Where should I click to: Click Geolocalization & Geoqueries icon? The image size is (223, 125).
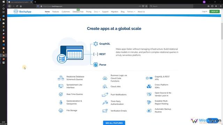click(61, 102)
